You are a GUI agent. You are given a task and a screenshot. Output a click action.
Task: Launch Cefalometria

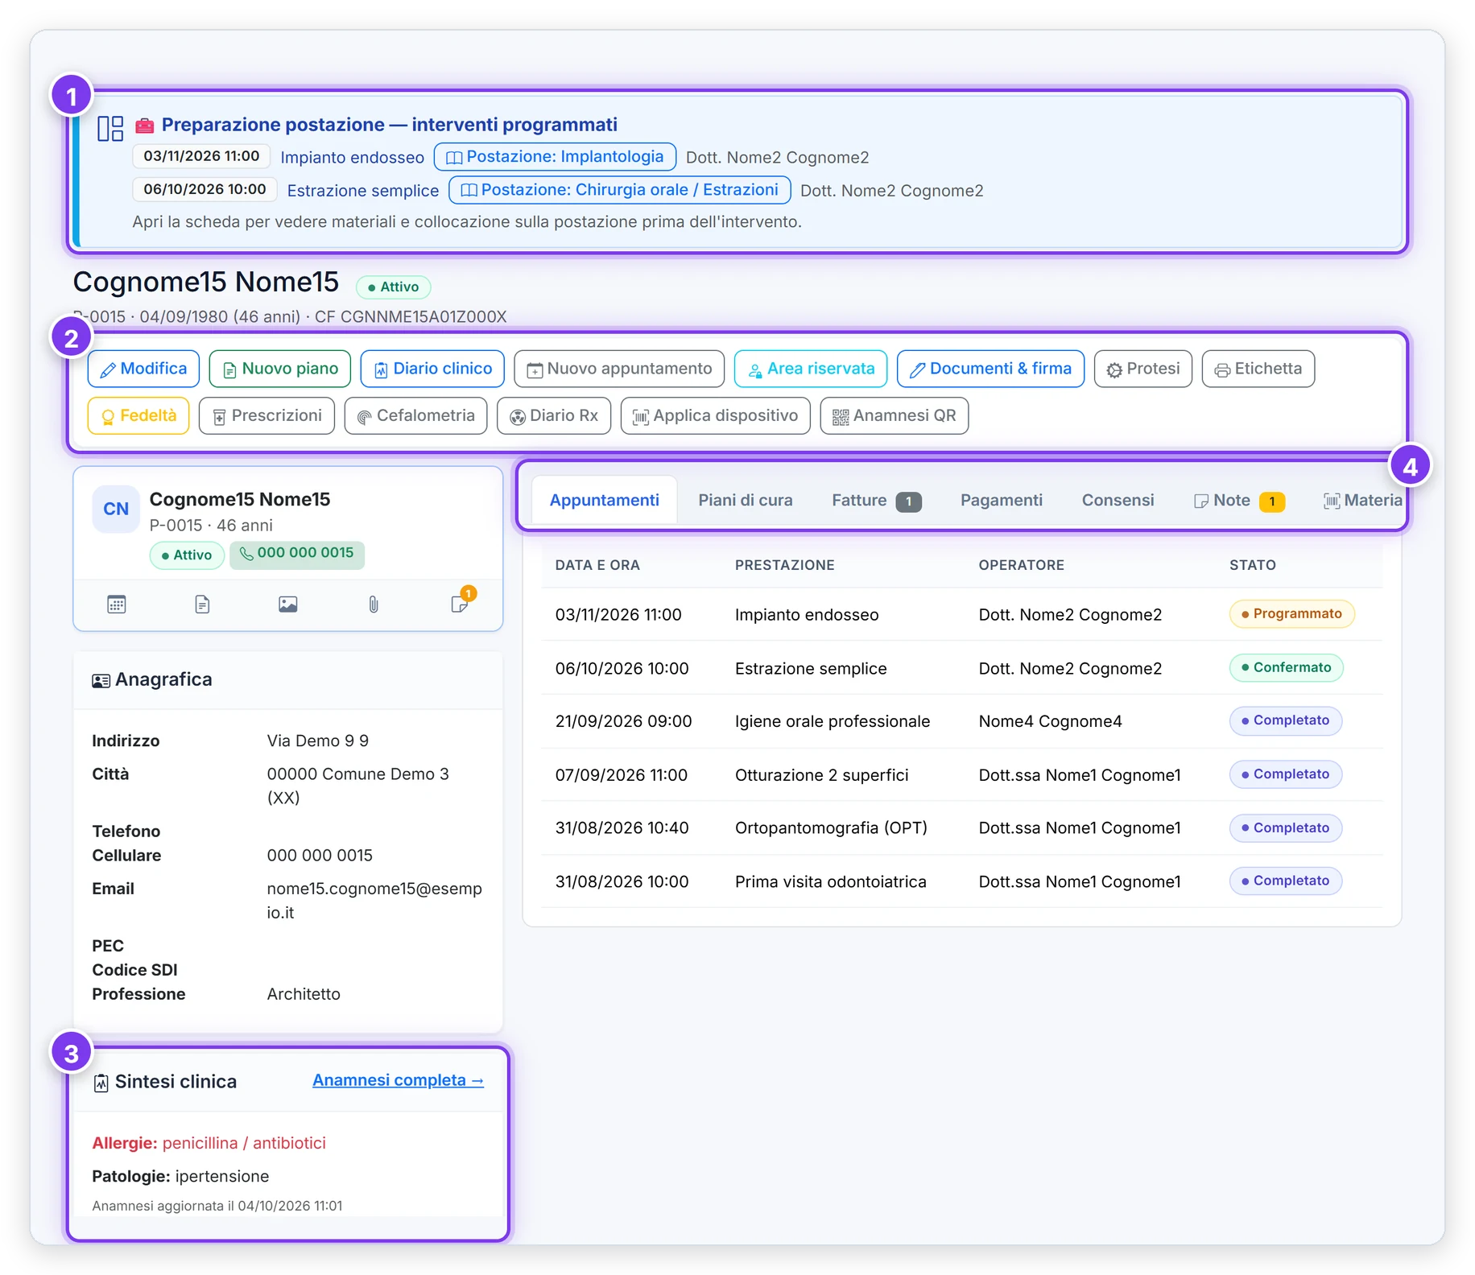pos(415,415)
